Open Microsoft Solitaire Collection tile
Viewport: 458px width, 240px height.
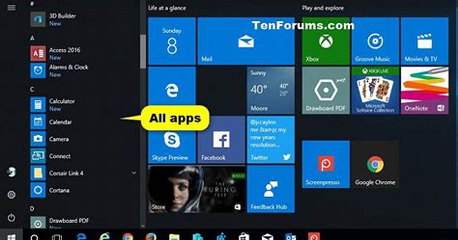pos(375,90)
